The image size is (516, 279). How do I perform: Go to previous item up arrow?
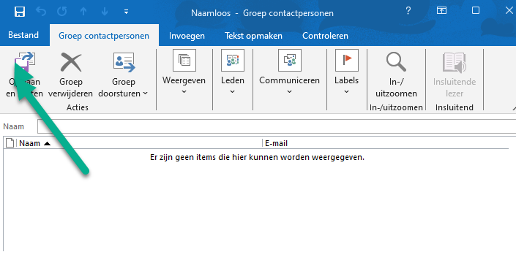click(83, 12)
